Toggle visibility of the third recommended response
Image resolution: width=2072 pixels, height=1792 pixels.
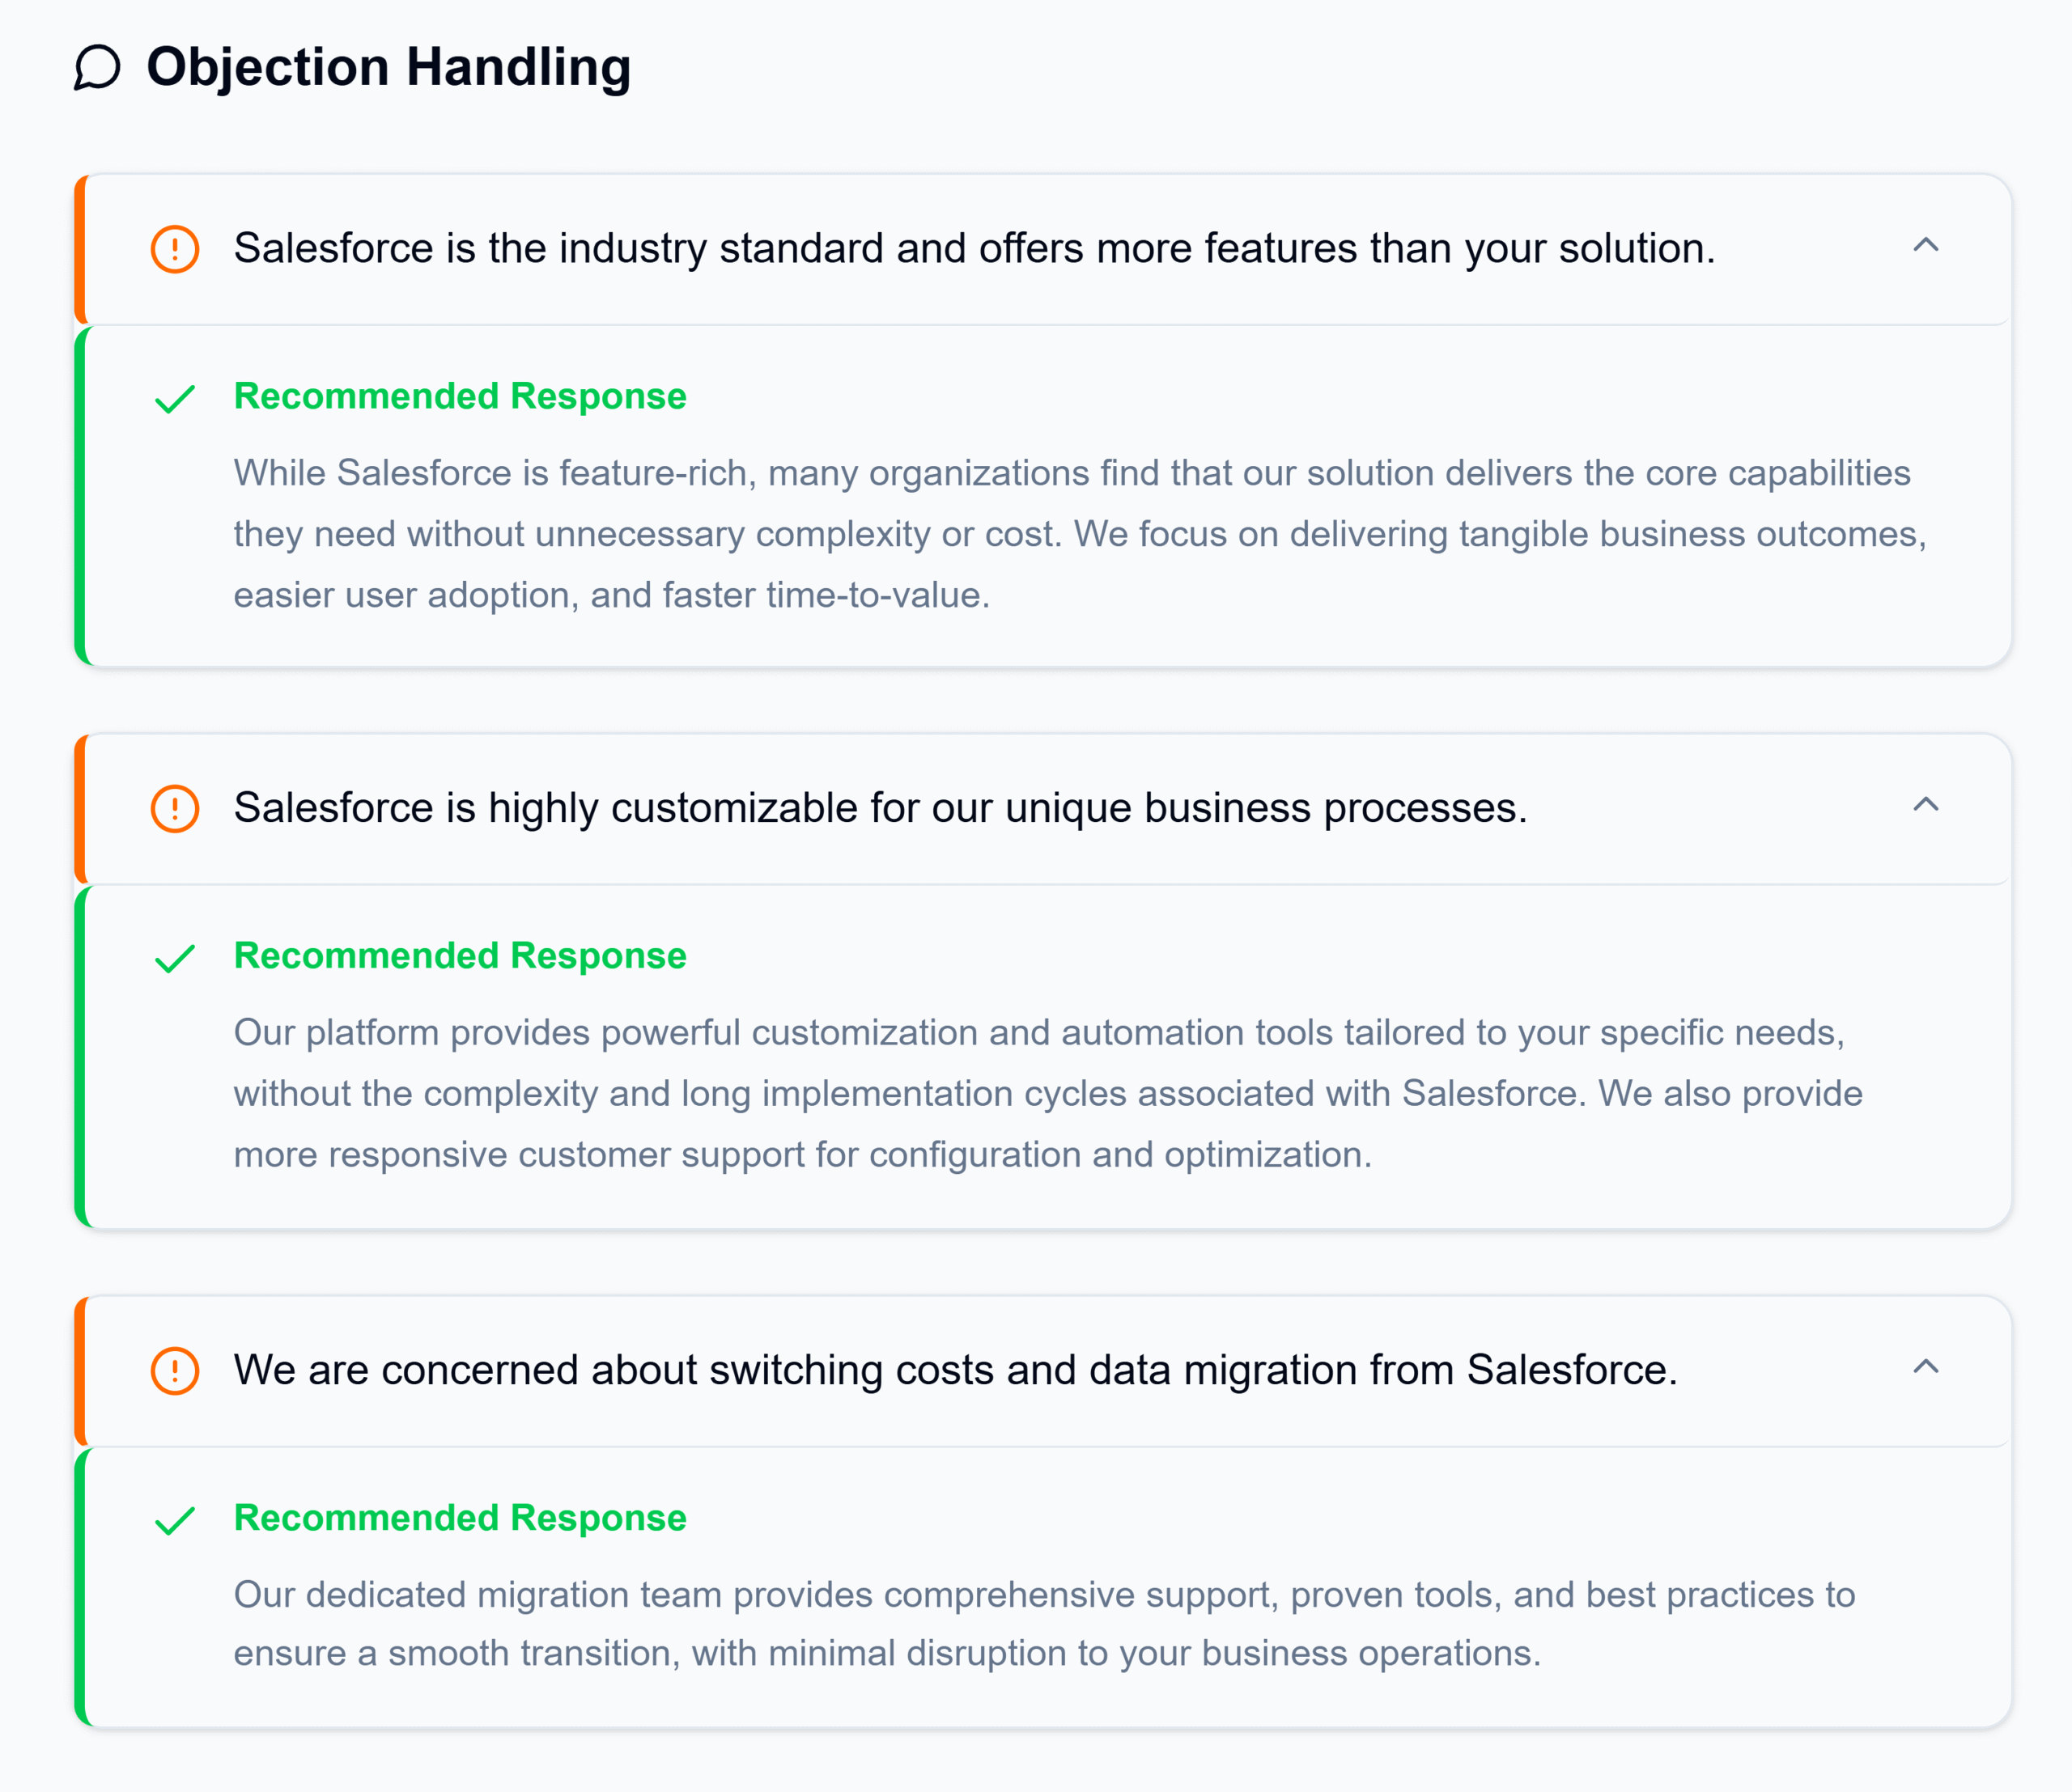coord(1928,1368)
